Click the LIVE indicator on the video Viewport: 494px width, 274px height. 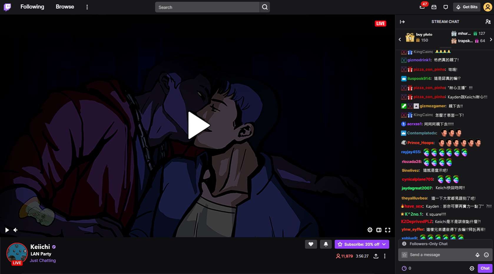380,24
